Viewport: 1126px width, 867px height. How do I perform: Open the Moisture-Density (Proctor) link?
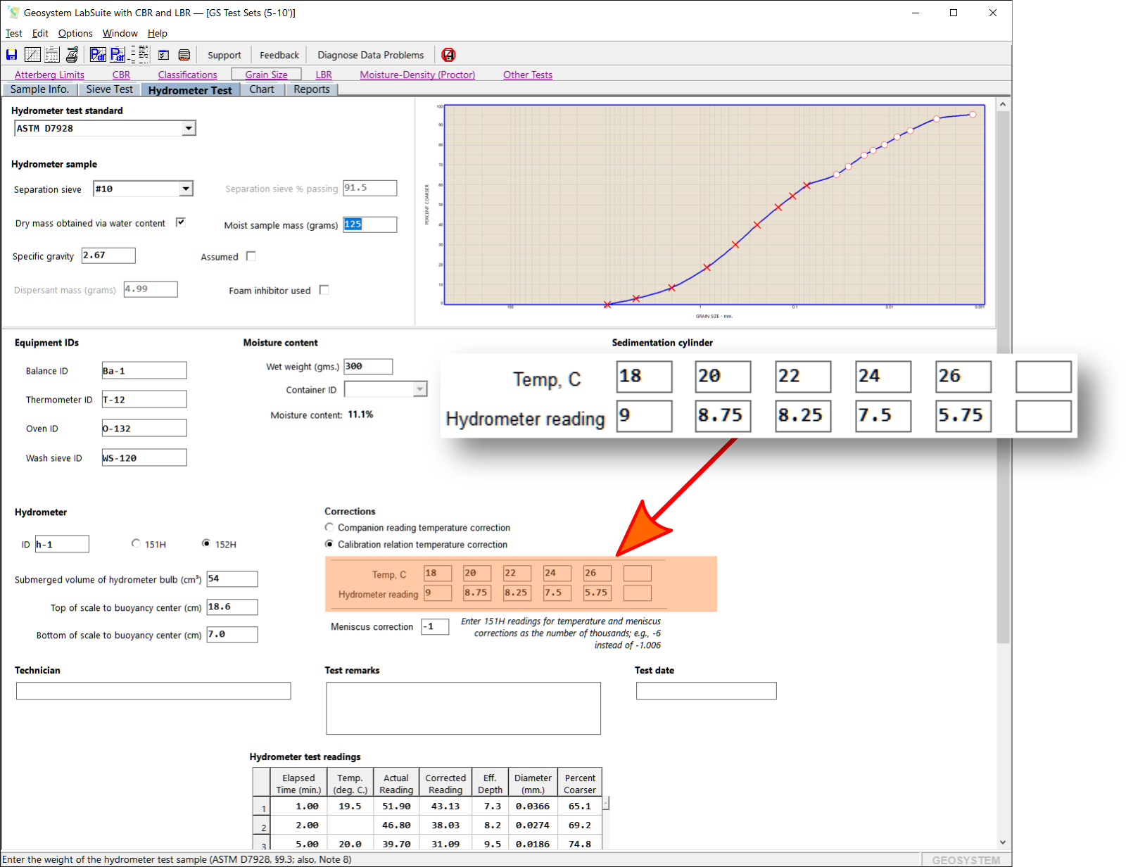point(417,75)
